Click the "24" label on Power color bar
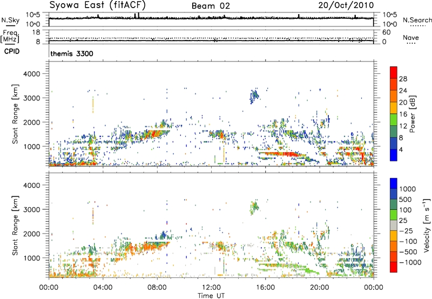 tap(403, 91)
